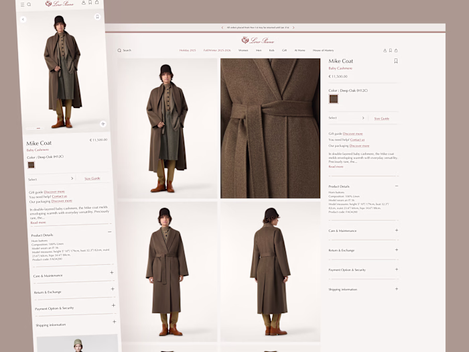Open the back-view coat image
This screenshot has width=469, height=352.
tap(271, 272)
